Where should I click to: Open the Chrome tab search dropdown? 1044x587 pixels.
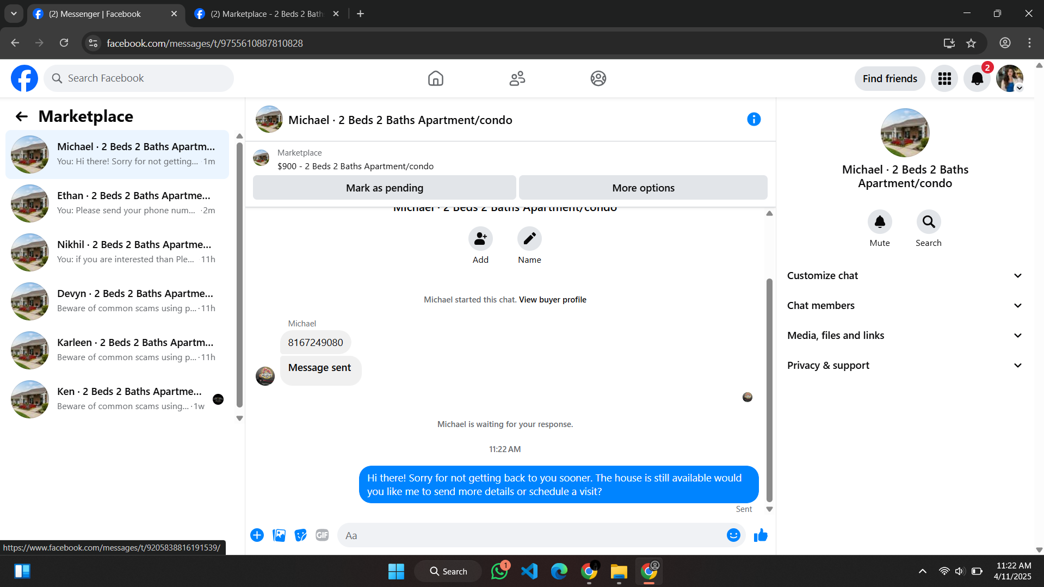pyautogui.click(x=14, y=14)
